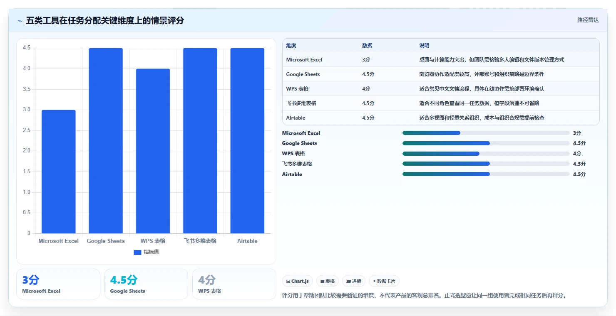Viewport: 616px width, 316px height.
Task: Click the 2.5 y-axis tick label
Action: pyautogui.click(x=27, y=130)
